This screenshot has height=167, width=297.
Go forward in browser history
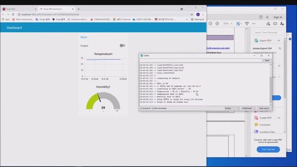point(8,14)
